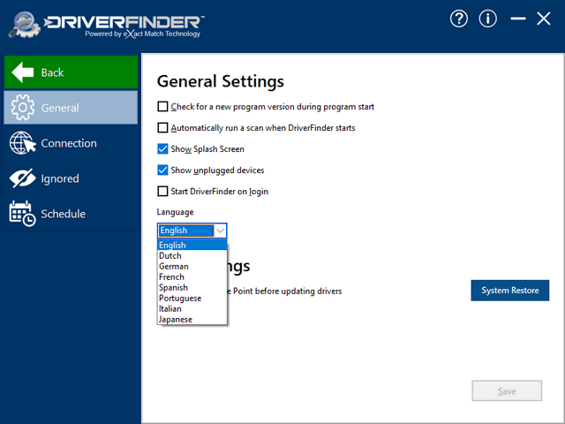Enable automatic scan when DriverFinder starts

click(x=162, y=128)
